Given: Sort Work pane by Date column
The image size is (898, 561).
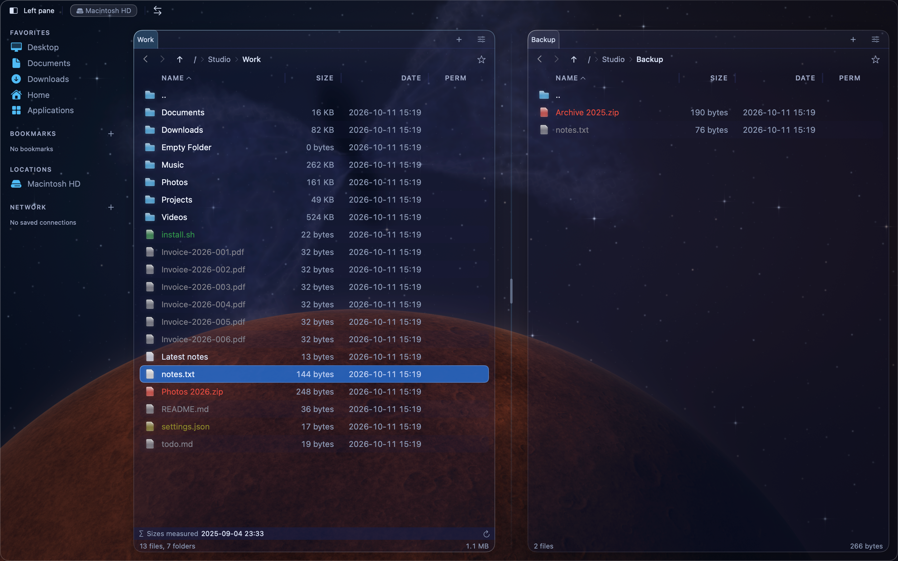Looking at the screenshot, I should [411, 78].
